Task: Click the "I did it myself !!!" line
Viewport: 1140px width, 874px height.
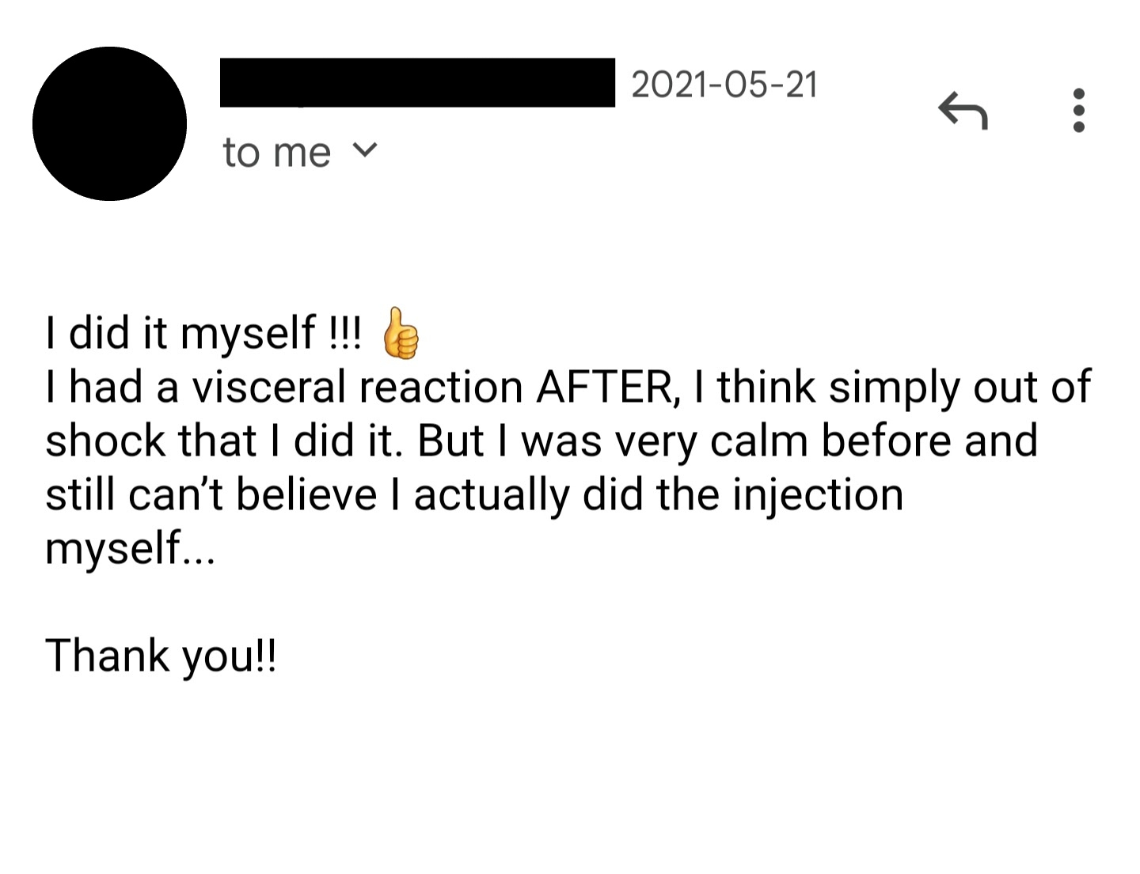Action: pos(203,333)
